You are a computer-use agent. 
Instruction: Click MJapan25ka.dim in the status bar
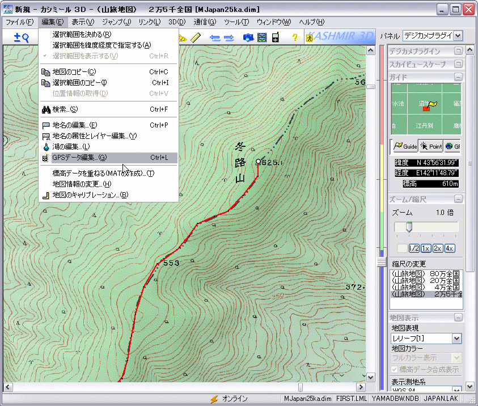[307, 399]
